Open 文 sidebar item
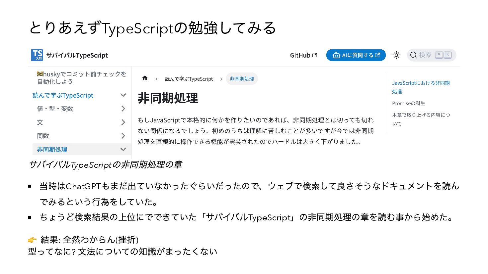The width and height of the screenshot is (488, 274). [40, 122]
